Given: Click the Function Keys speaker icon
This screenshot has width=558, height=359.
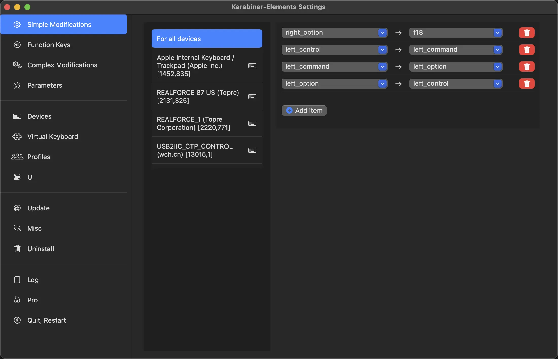Looking at the screenshot, I should [17, 45].
